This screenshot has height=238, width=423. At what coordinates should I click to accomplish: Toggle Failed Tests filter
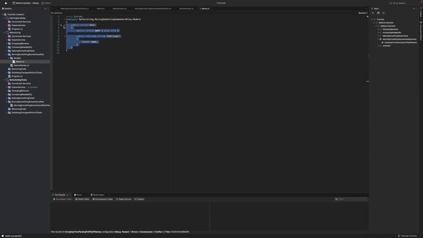pos(82,199)
